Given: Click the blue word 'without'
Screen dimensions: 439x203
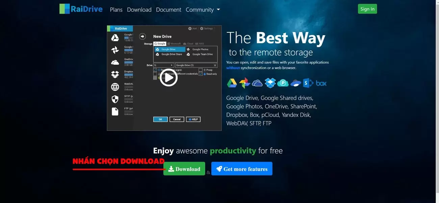Looking at the screenshot, I should pos(233,68).
